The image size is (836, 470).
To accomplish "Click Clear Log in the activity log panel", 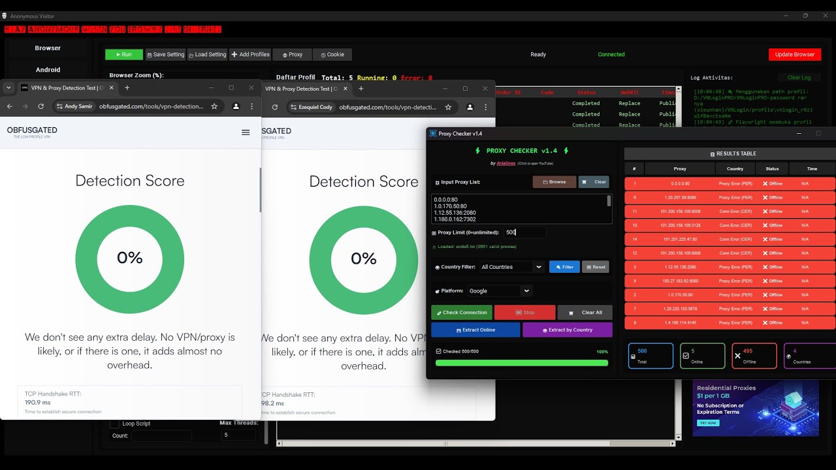I will tap(799, 78).
